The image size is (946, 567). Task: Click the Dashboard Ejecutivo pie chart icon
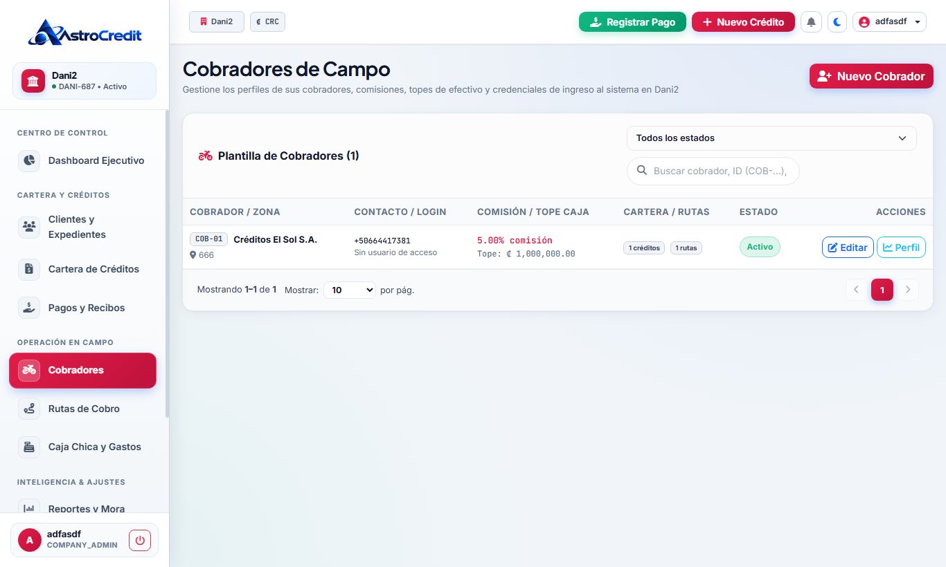pyautogui.click(x=29, y=160)
